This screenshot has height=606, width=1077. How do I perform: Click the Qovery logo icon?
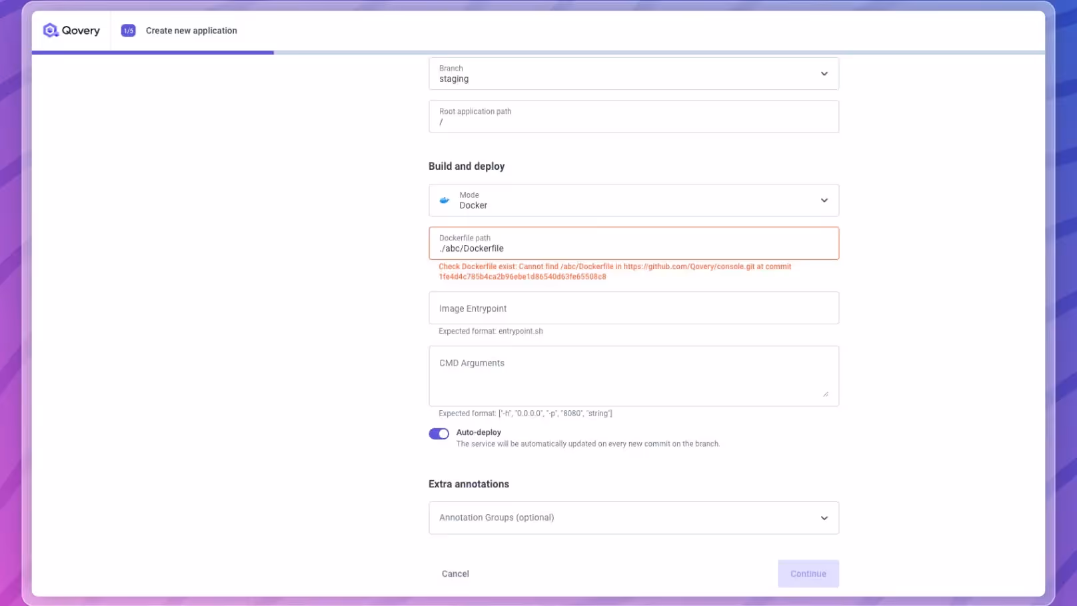point(50,30)
